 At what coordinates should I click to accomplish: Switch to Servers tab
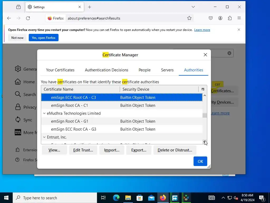click(167, 70)
